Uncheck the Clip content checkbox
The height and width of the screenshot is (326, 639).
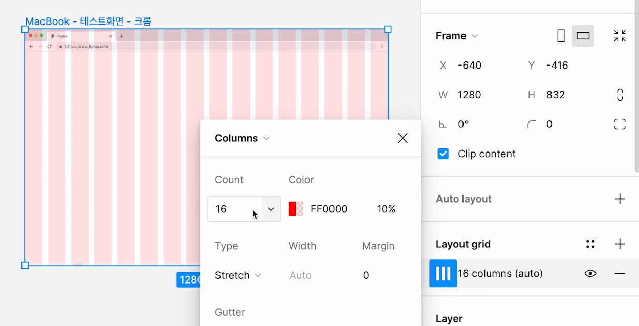coord(443,154)
